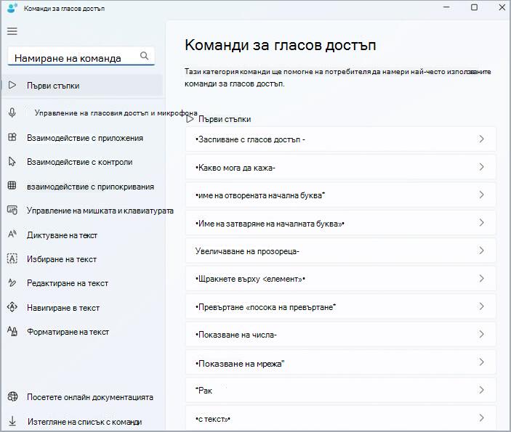The image size is (511, 432).
Task: Expand chevron on Показване на мрежа
Action: pyautogui.click(x=481, y=362)
